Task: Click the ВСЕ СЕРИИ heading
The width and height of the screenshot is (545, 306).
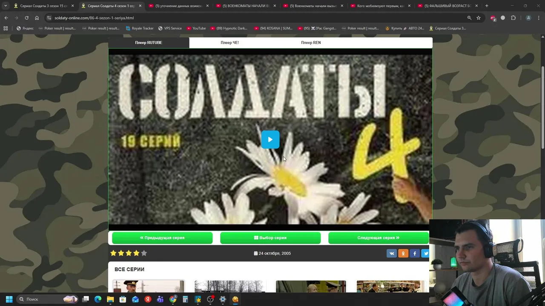Action: [x=129, y=269]
